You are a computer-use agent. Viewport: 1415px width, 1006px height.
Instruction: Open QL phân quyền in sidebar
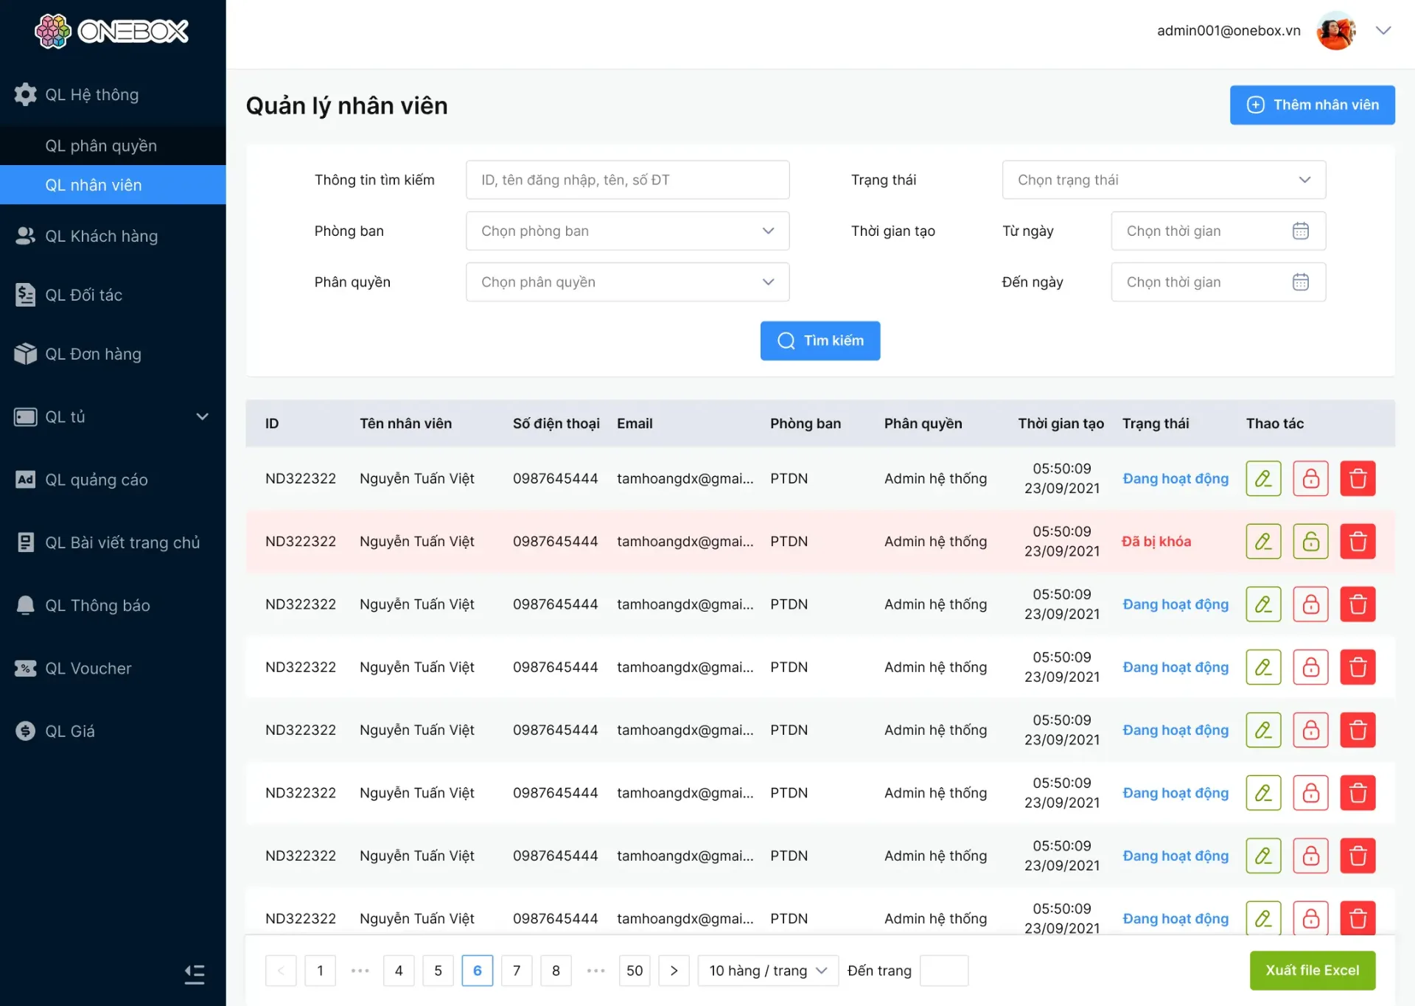coord(101,146)
